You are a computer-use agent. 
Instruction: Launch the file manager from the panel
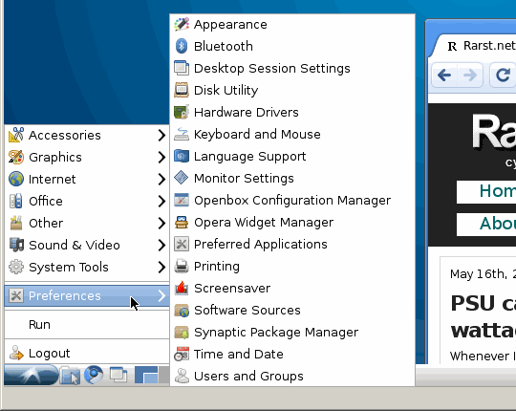tap(70, 375)
